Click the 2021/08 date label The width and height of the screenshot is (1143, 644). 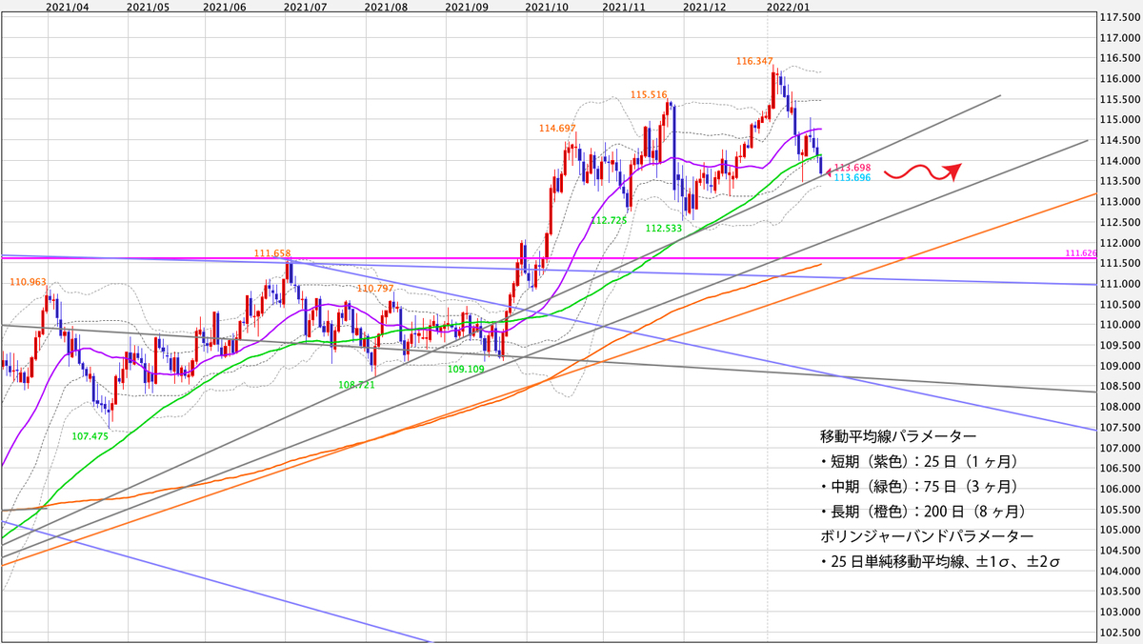[386, 7]
